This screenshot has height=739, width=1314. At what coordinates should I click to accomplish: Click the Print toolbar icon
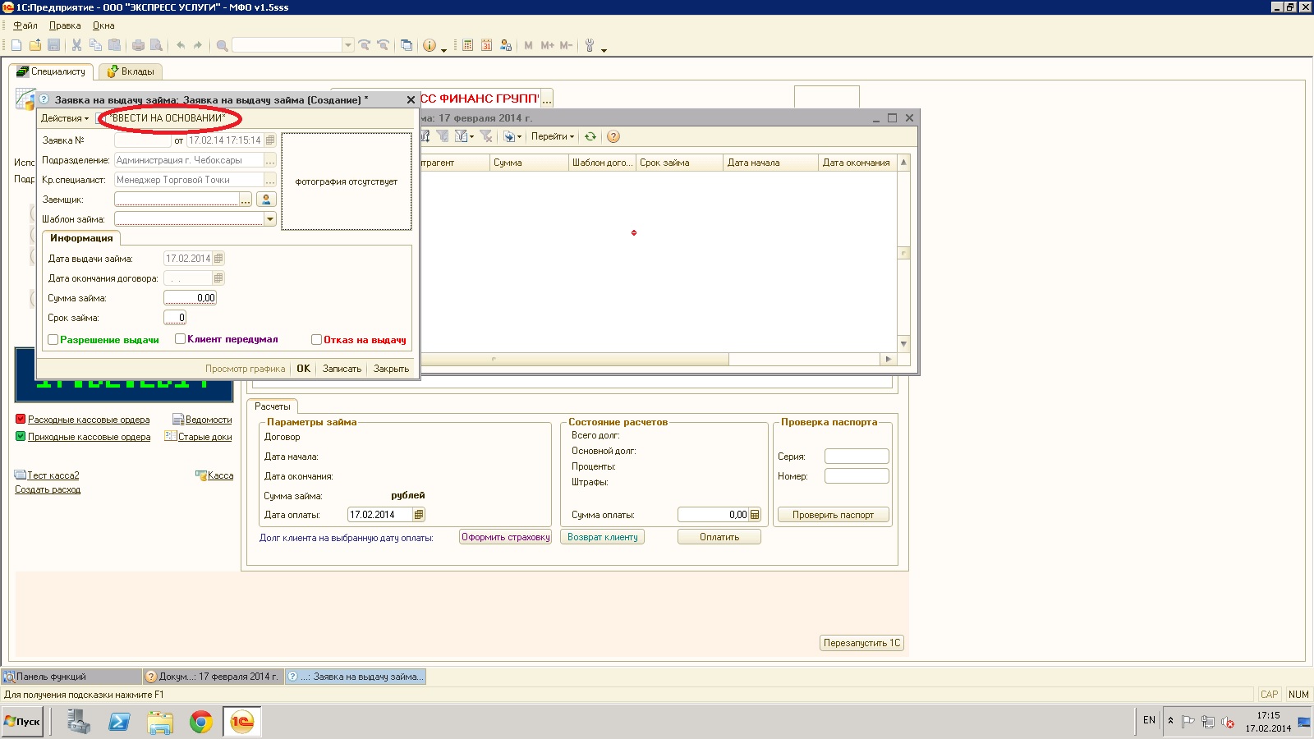point(138,45)
